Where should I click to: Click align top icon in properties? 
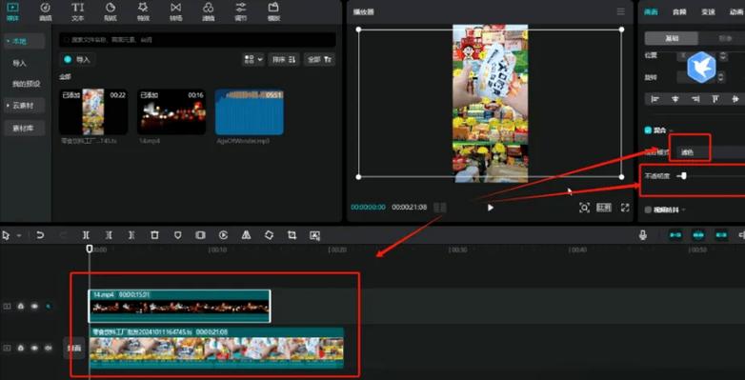[715, 99]
